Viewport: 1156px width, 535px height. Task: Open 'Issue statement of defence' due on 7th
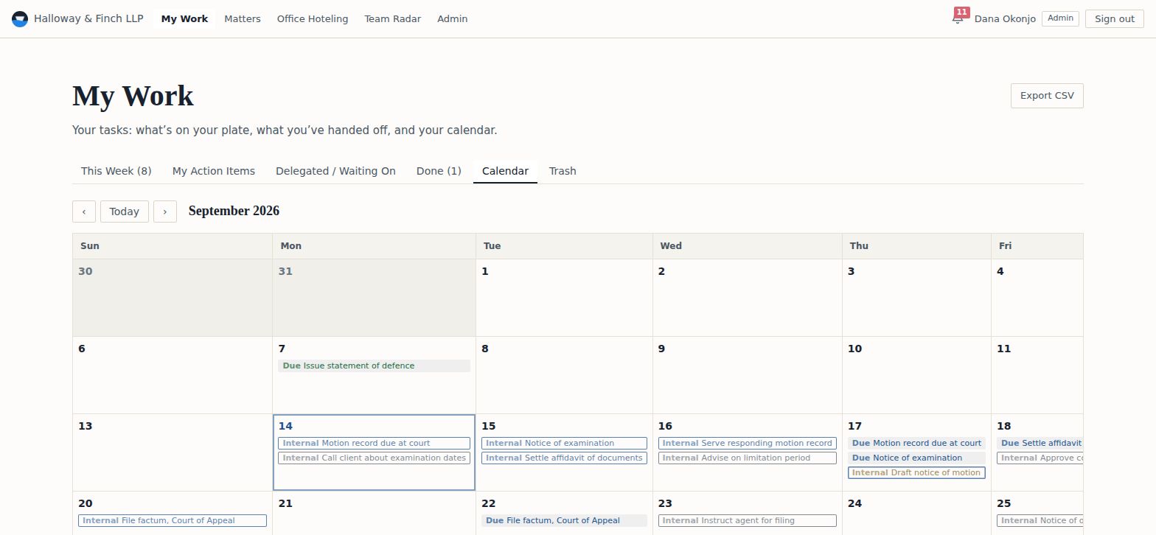coord(374,366)
